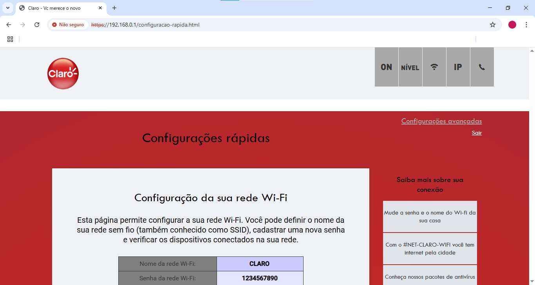The image size is (535, 285).
Task: Click the Configurações rápidas heading
Action: pyautogui.click(x=206, y=138)
